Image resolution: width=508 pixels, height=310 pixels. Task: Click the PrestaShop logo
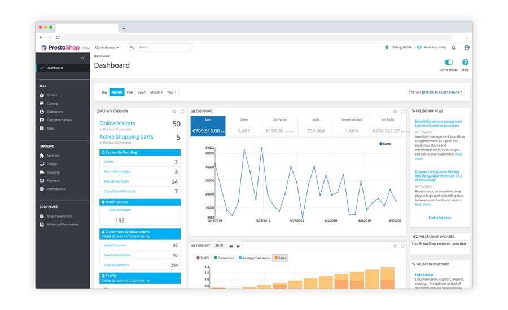pyautogui.click(x=60, y=47)
